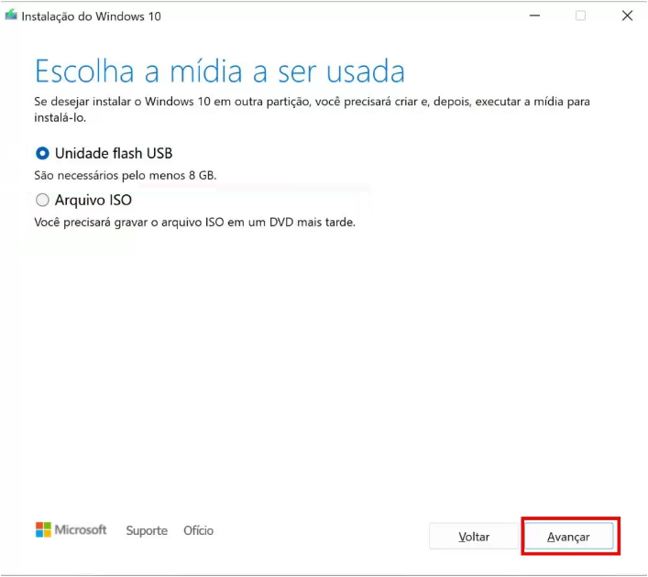Click the description starting 'Se desejar instalar o Windows 10'
This screenshot has height=577, width=648.
pos(312,110)
